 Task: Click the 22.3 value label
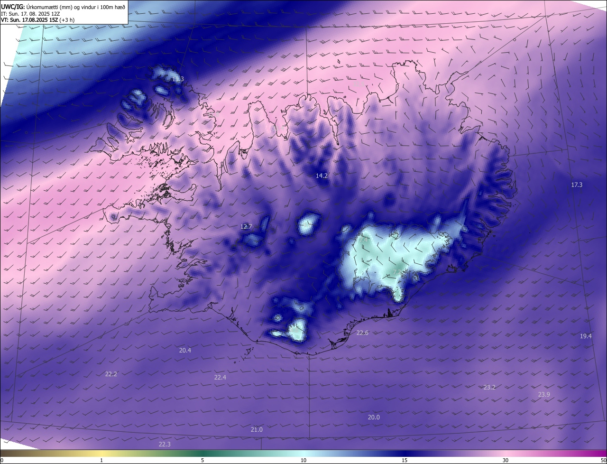(165, 445)
